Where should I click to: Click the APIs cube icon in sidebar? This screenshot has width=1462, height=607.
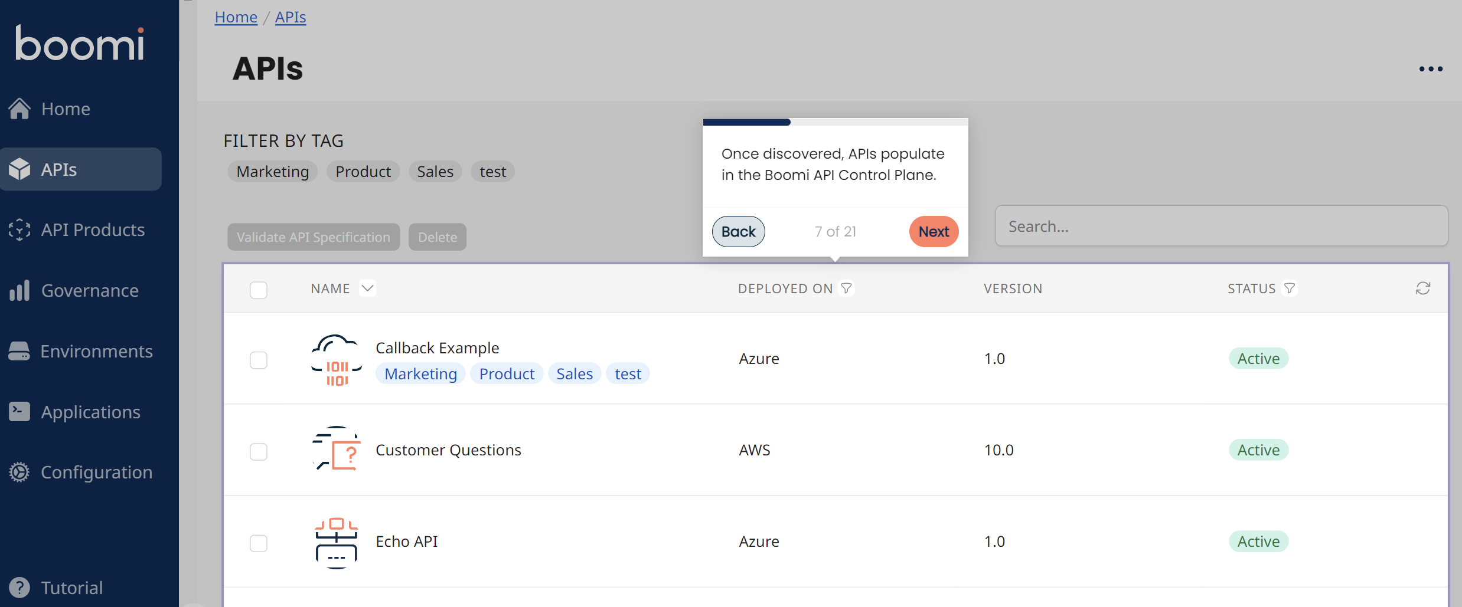click(19, 169)
